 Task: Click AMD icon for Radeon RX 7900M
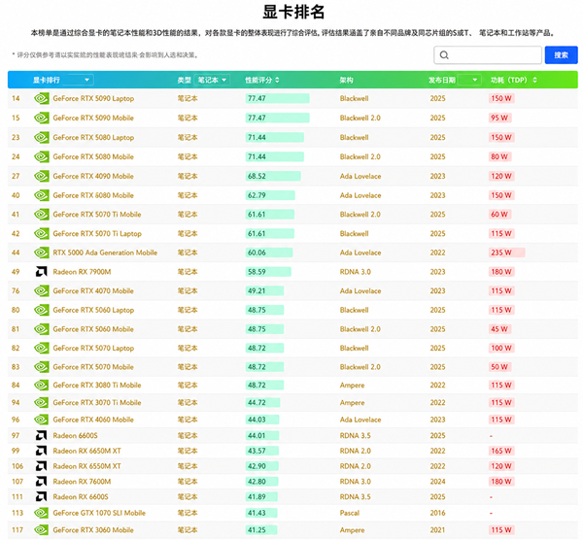[41, 272]
